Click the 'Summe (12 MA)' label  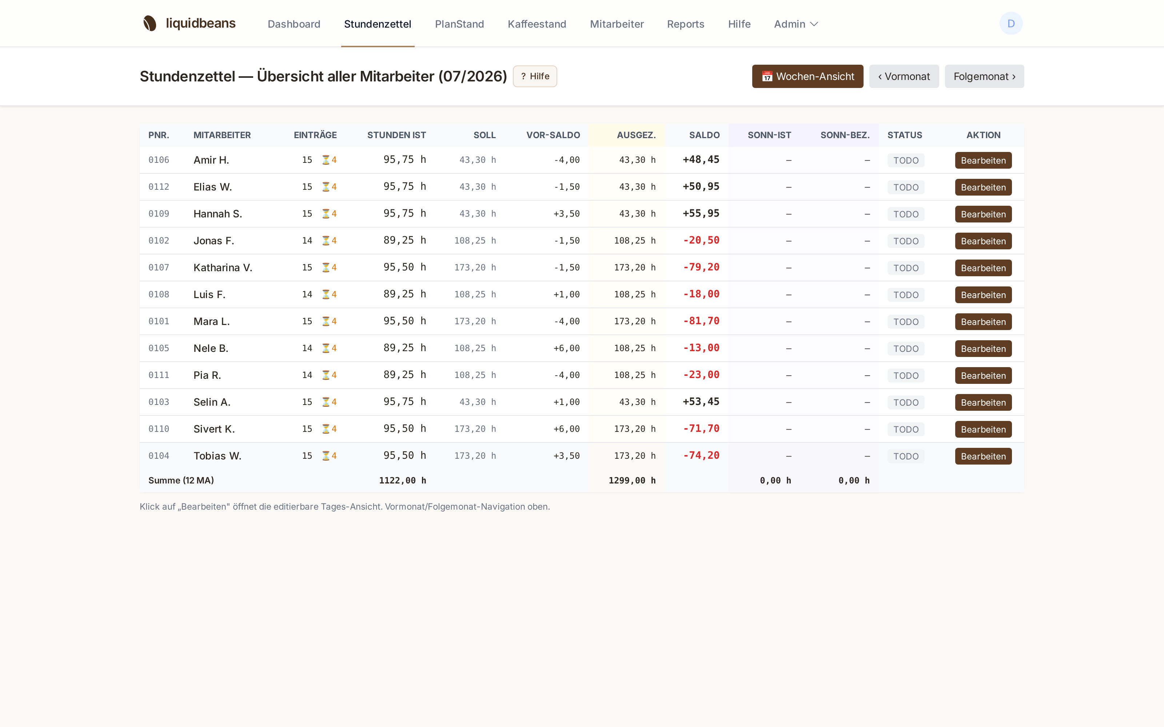click(x=181, y=480)
